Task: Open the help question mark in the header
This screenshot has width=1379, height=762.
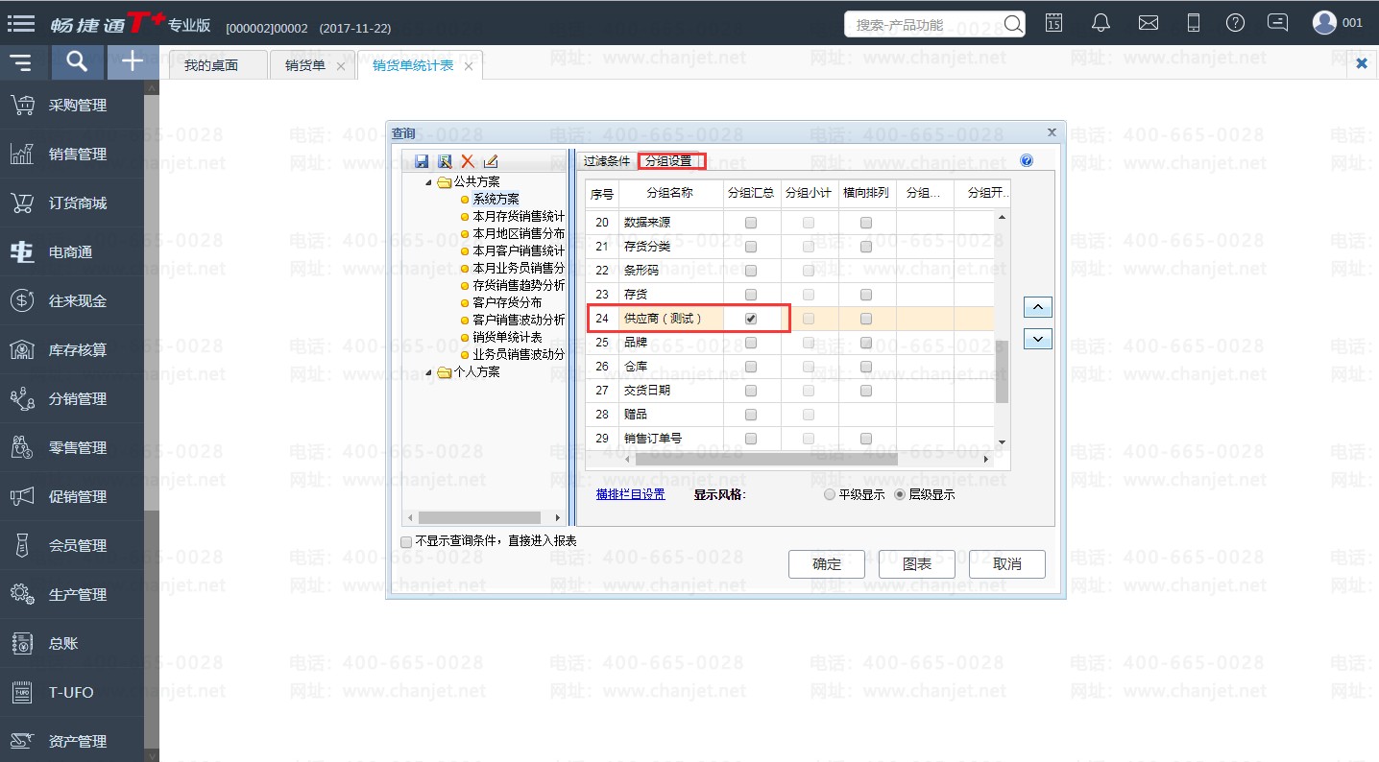Action: point(1236,23)
